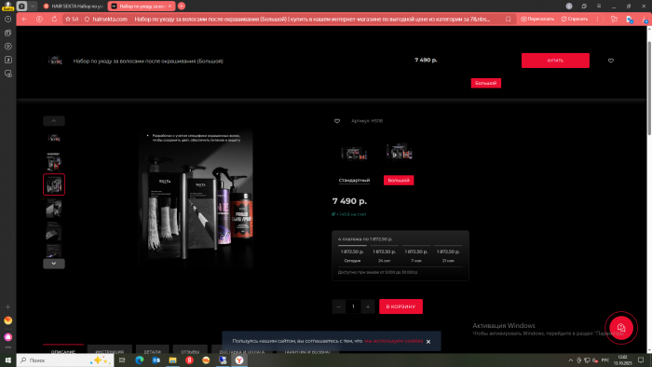Open the Yandex browser hamburger menu
This screenshot has width=652, height=367.
599,7
